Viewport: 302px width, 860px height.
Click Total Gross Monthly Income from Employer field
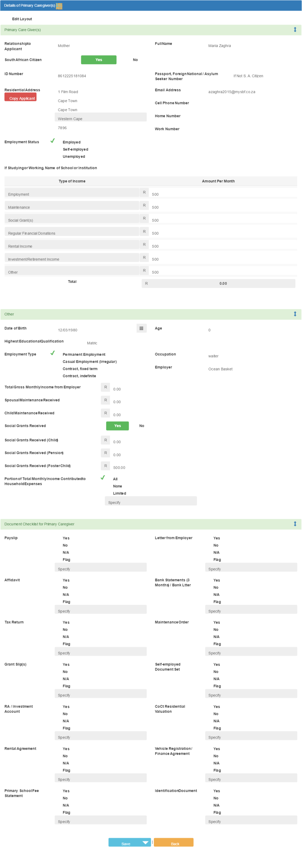pos(128,387)
